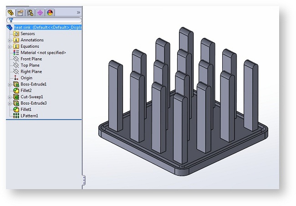Click the LPattern1 linear pattern icon
Viewport: 296px width, 206px height.
point(16,116)
